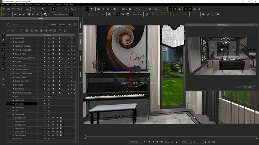This screenshot has height=145, width=259.
Task: Open the Living Back camera dropdown
Action: [x=249, y=87]
